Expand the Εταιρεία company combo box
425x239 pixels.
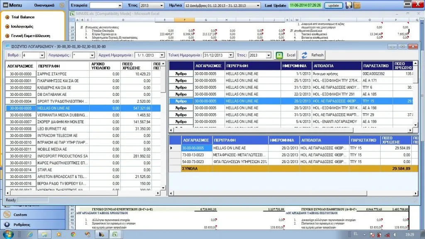(x=120, y=5)
